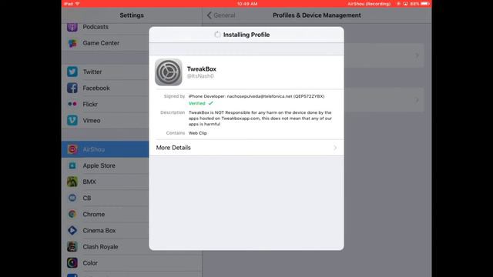The height and width of the screenshot is (277, 493).
Task: Open first profile row chevron behind dialog
Action: pos(417,55)
